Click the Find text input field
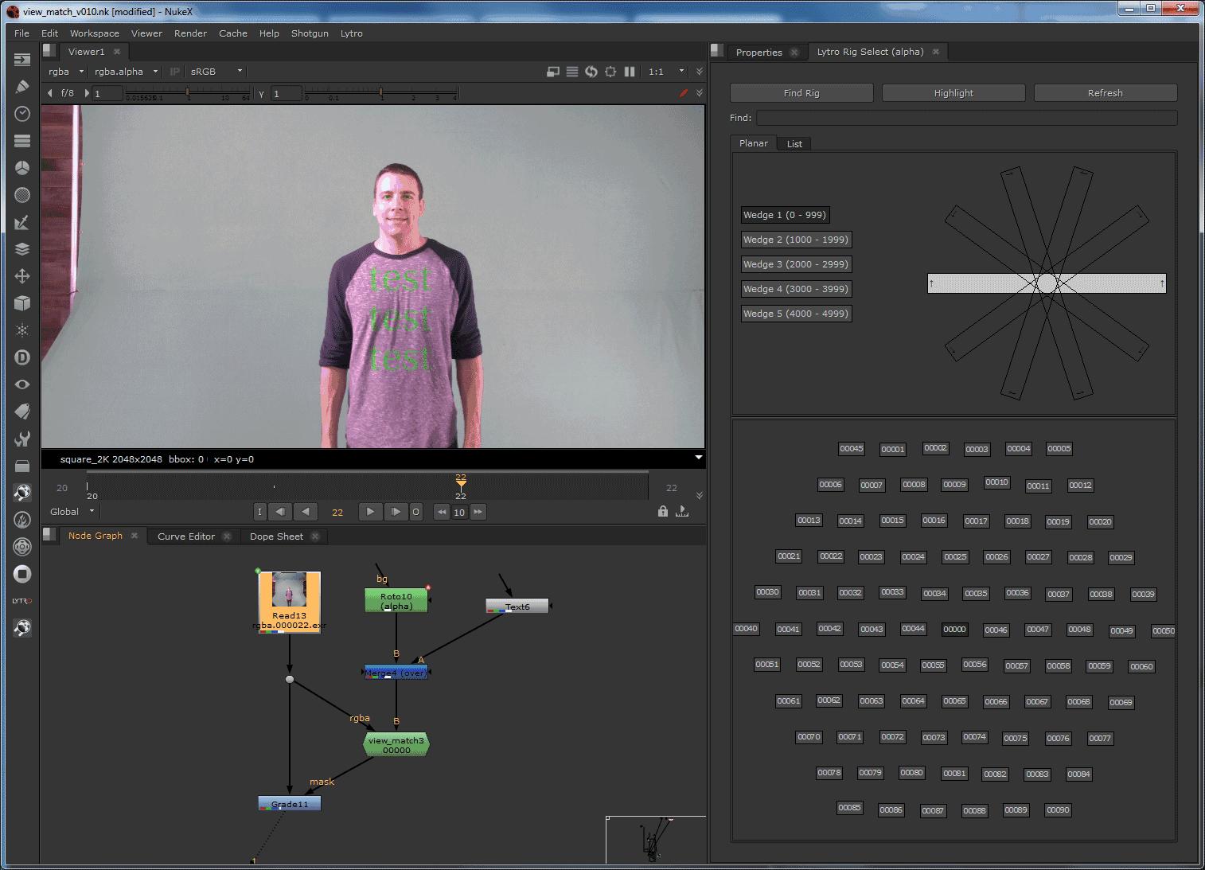Screen dimensions: 1205x870 [965, 118]
